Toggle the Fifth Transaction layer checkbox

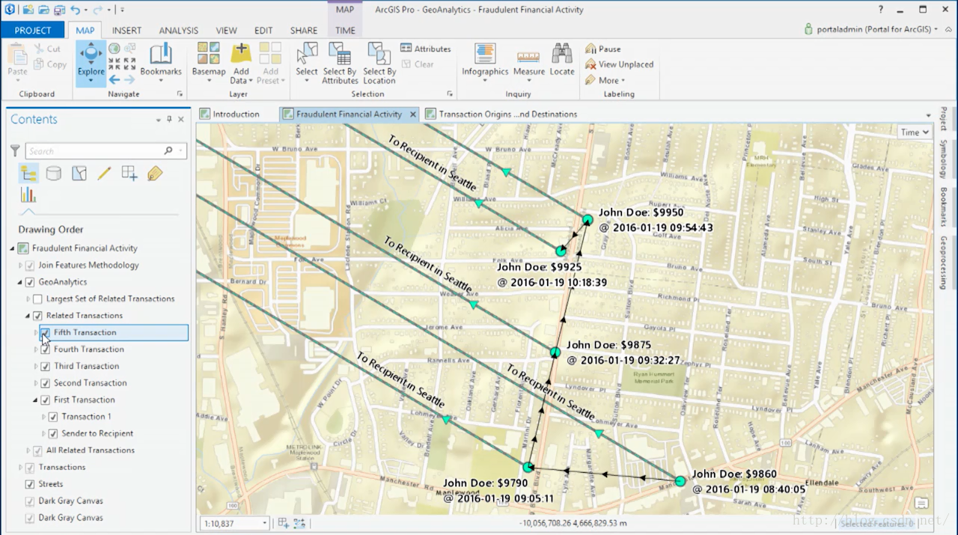pos(45,332)
